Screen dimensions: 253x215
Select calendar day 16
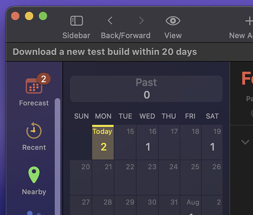click(x=147, y=142)
